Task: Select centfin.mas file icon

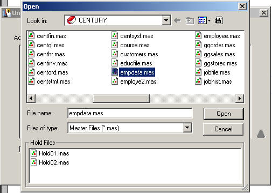Action: pos(31,35)
